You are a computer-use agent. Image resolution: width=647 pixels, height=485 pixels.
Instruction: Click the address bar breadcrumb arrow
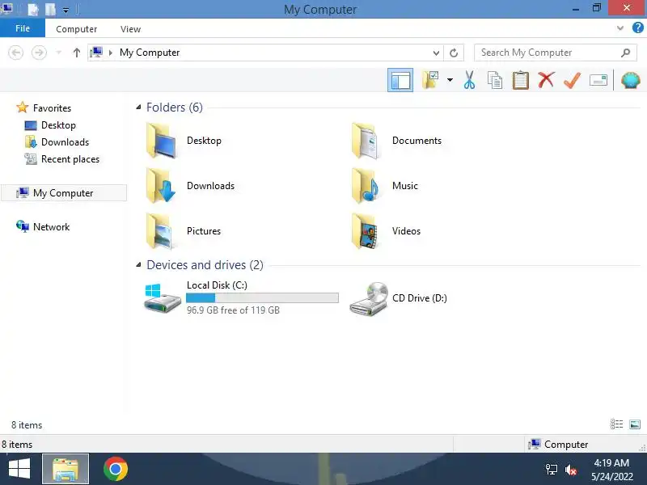[110, 53]
